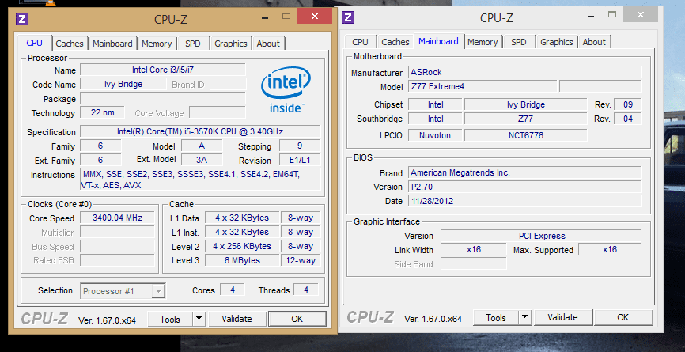Image resolution: width=685 pixels, height=352 pixels.
Task: Show Graphics tab in left CPU-Z window
Action: pyautogui.click(x=231, y=44)
